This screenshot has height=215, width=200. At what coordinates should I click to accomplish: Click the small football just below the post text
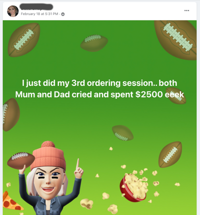click(x=122, y=133)
